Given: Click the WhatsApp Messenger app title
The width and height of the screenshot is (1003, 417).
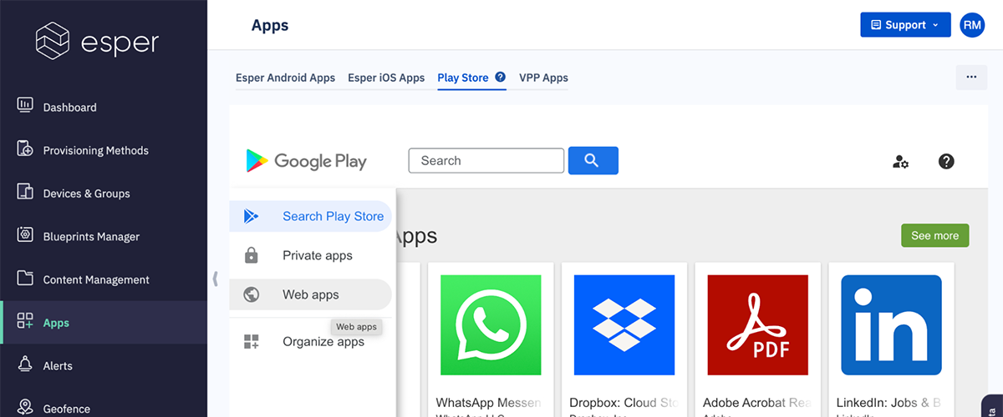Looking at the screenshot, I should pyautogui.click(x=488, y=403).
